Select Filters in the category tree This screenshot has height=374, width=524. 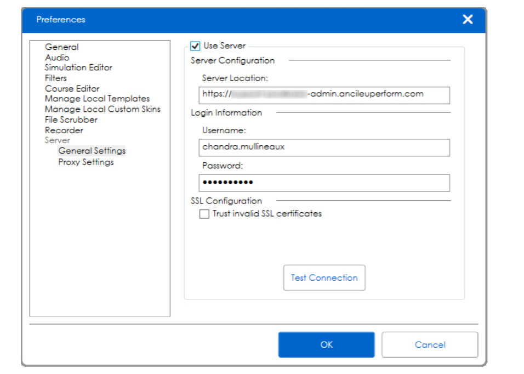click(55, 78)
